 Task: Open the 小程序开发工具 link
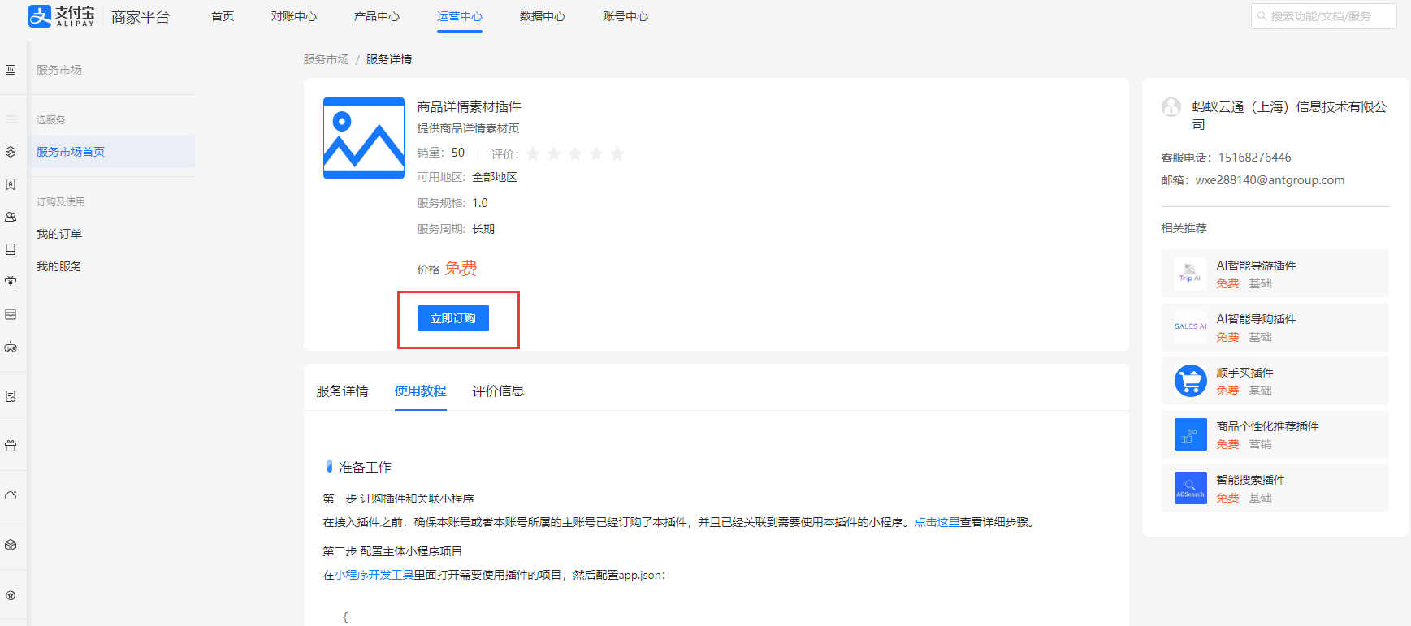[x=374, y=575]
